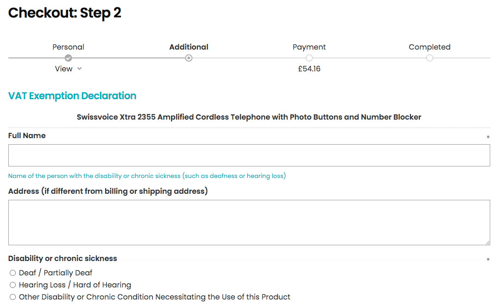
Task: Go back to the Personal step
Action: tap(68, 47)
